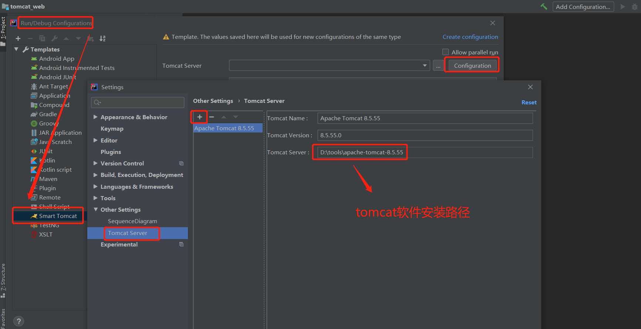Expand Languages & Frameworks settings

pos(95,187)
